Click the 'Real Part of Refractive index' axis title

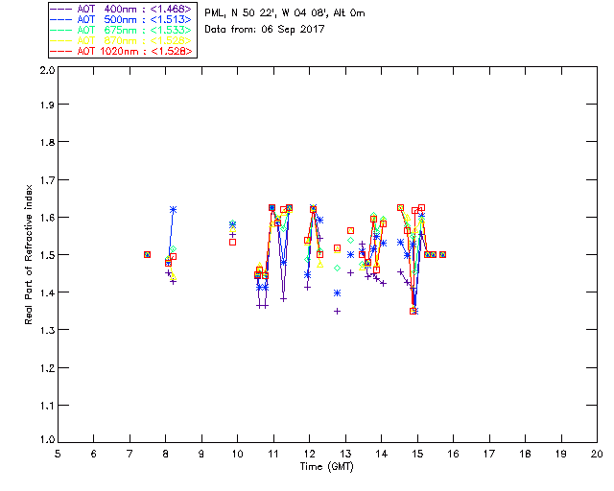pos(28,254)
